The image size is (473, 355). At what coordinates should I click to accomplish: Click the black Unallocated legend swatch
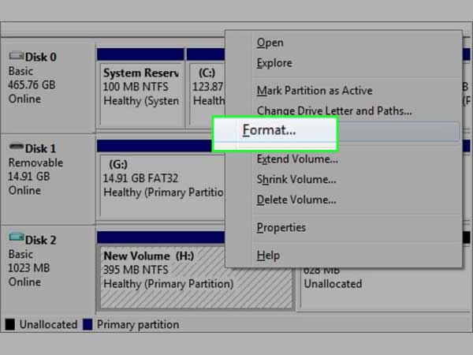10,324
